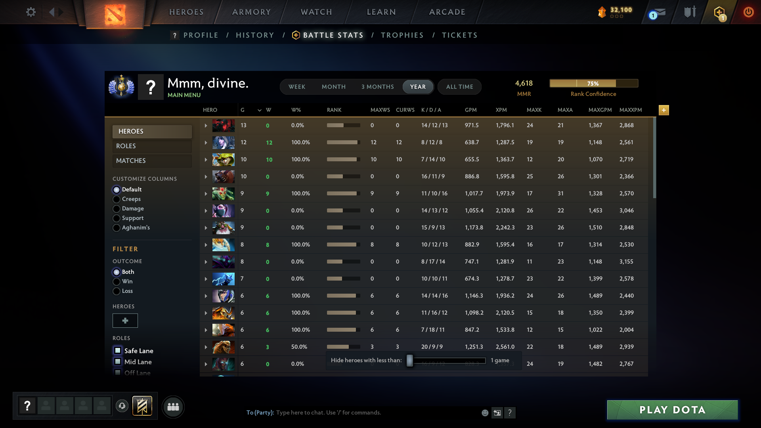761x428 pixels.
Task: Click the Hoodwink hero portrait
Action: (224, 159)
